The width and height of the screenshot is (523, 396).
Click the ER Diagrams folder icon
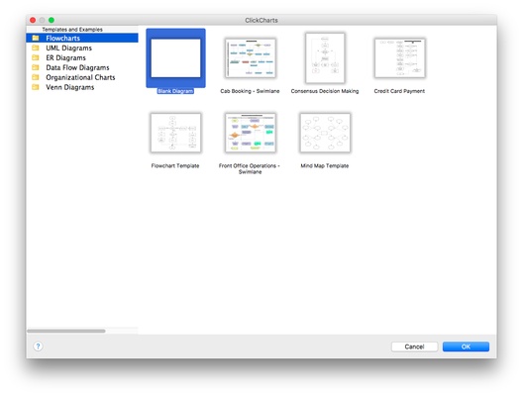coord(36,57)
